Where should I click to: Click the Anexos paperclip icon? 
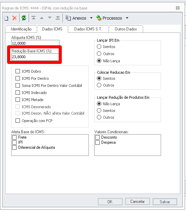68,18
